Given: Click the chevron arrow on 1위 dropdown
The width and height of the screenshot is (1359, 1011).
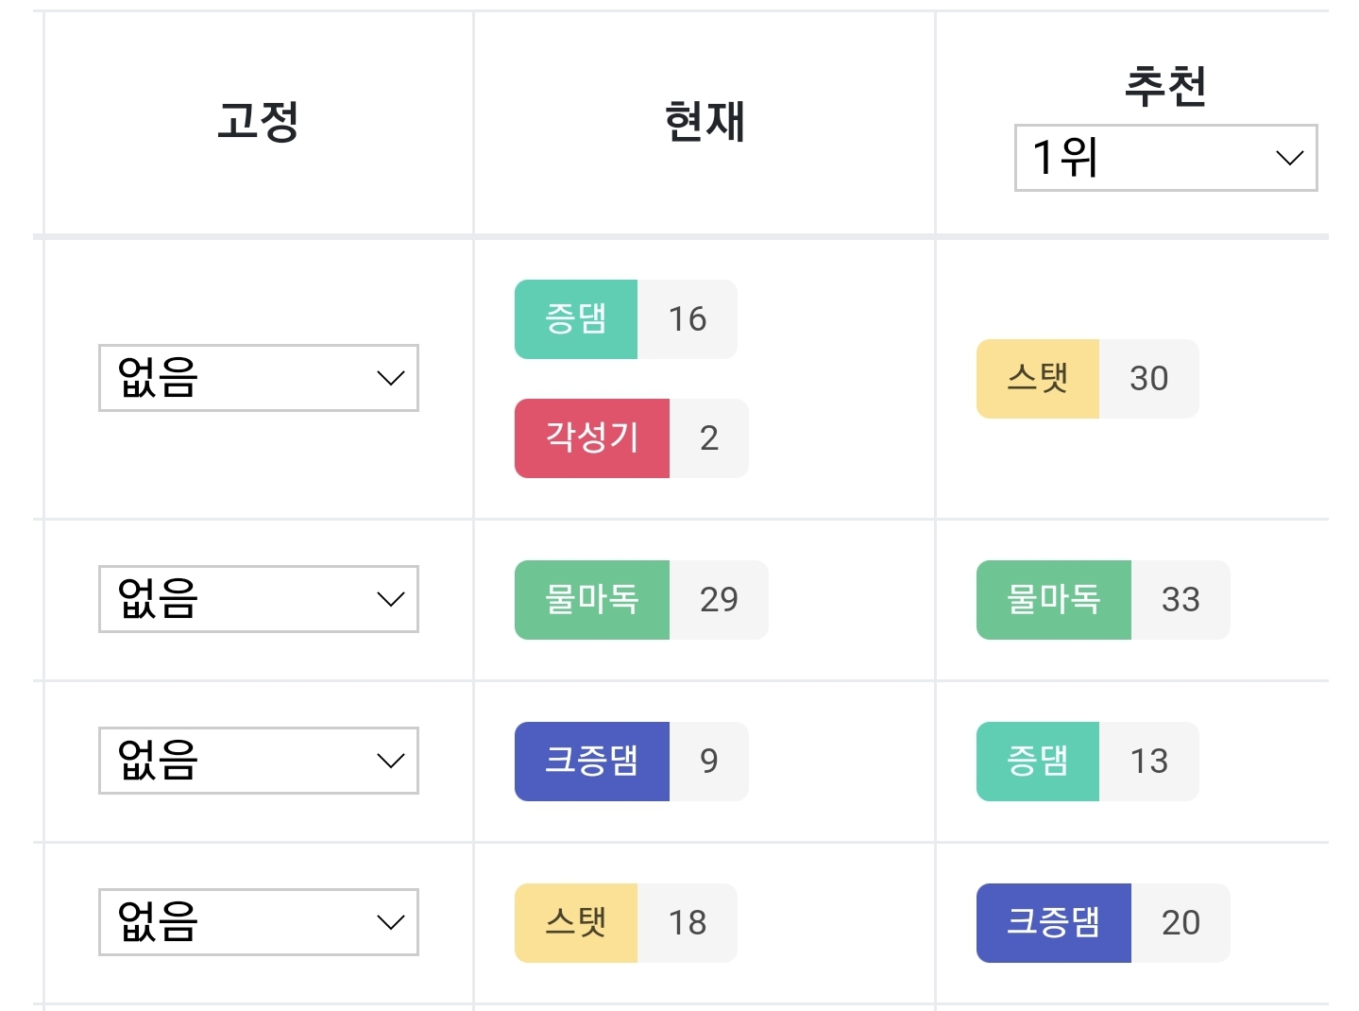Looking at the screenshot, I should click(x=1289, y=158).
